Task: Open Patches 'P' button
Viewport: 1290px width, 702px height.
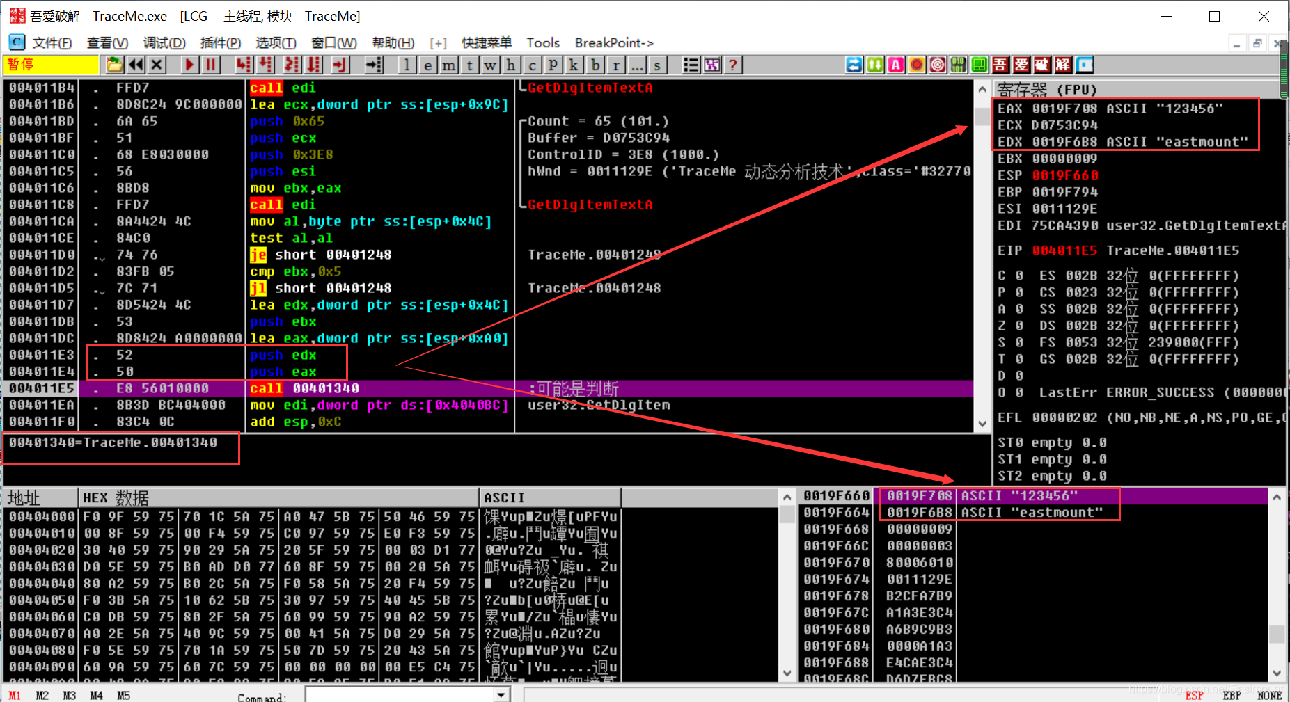Action: (x=553, y=65)
